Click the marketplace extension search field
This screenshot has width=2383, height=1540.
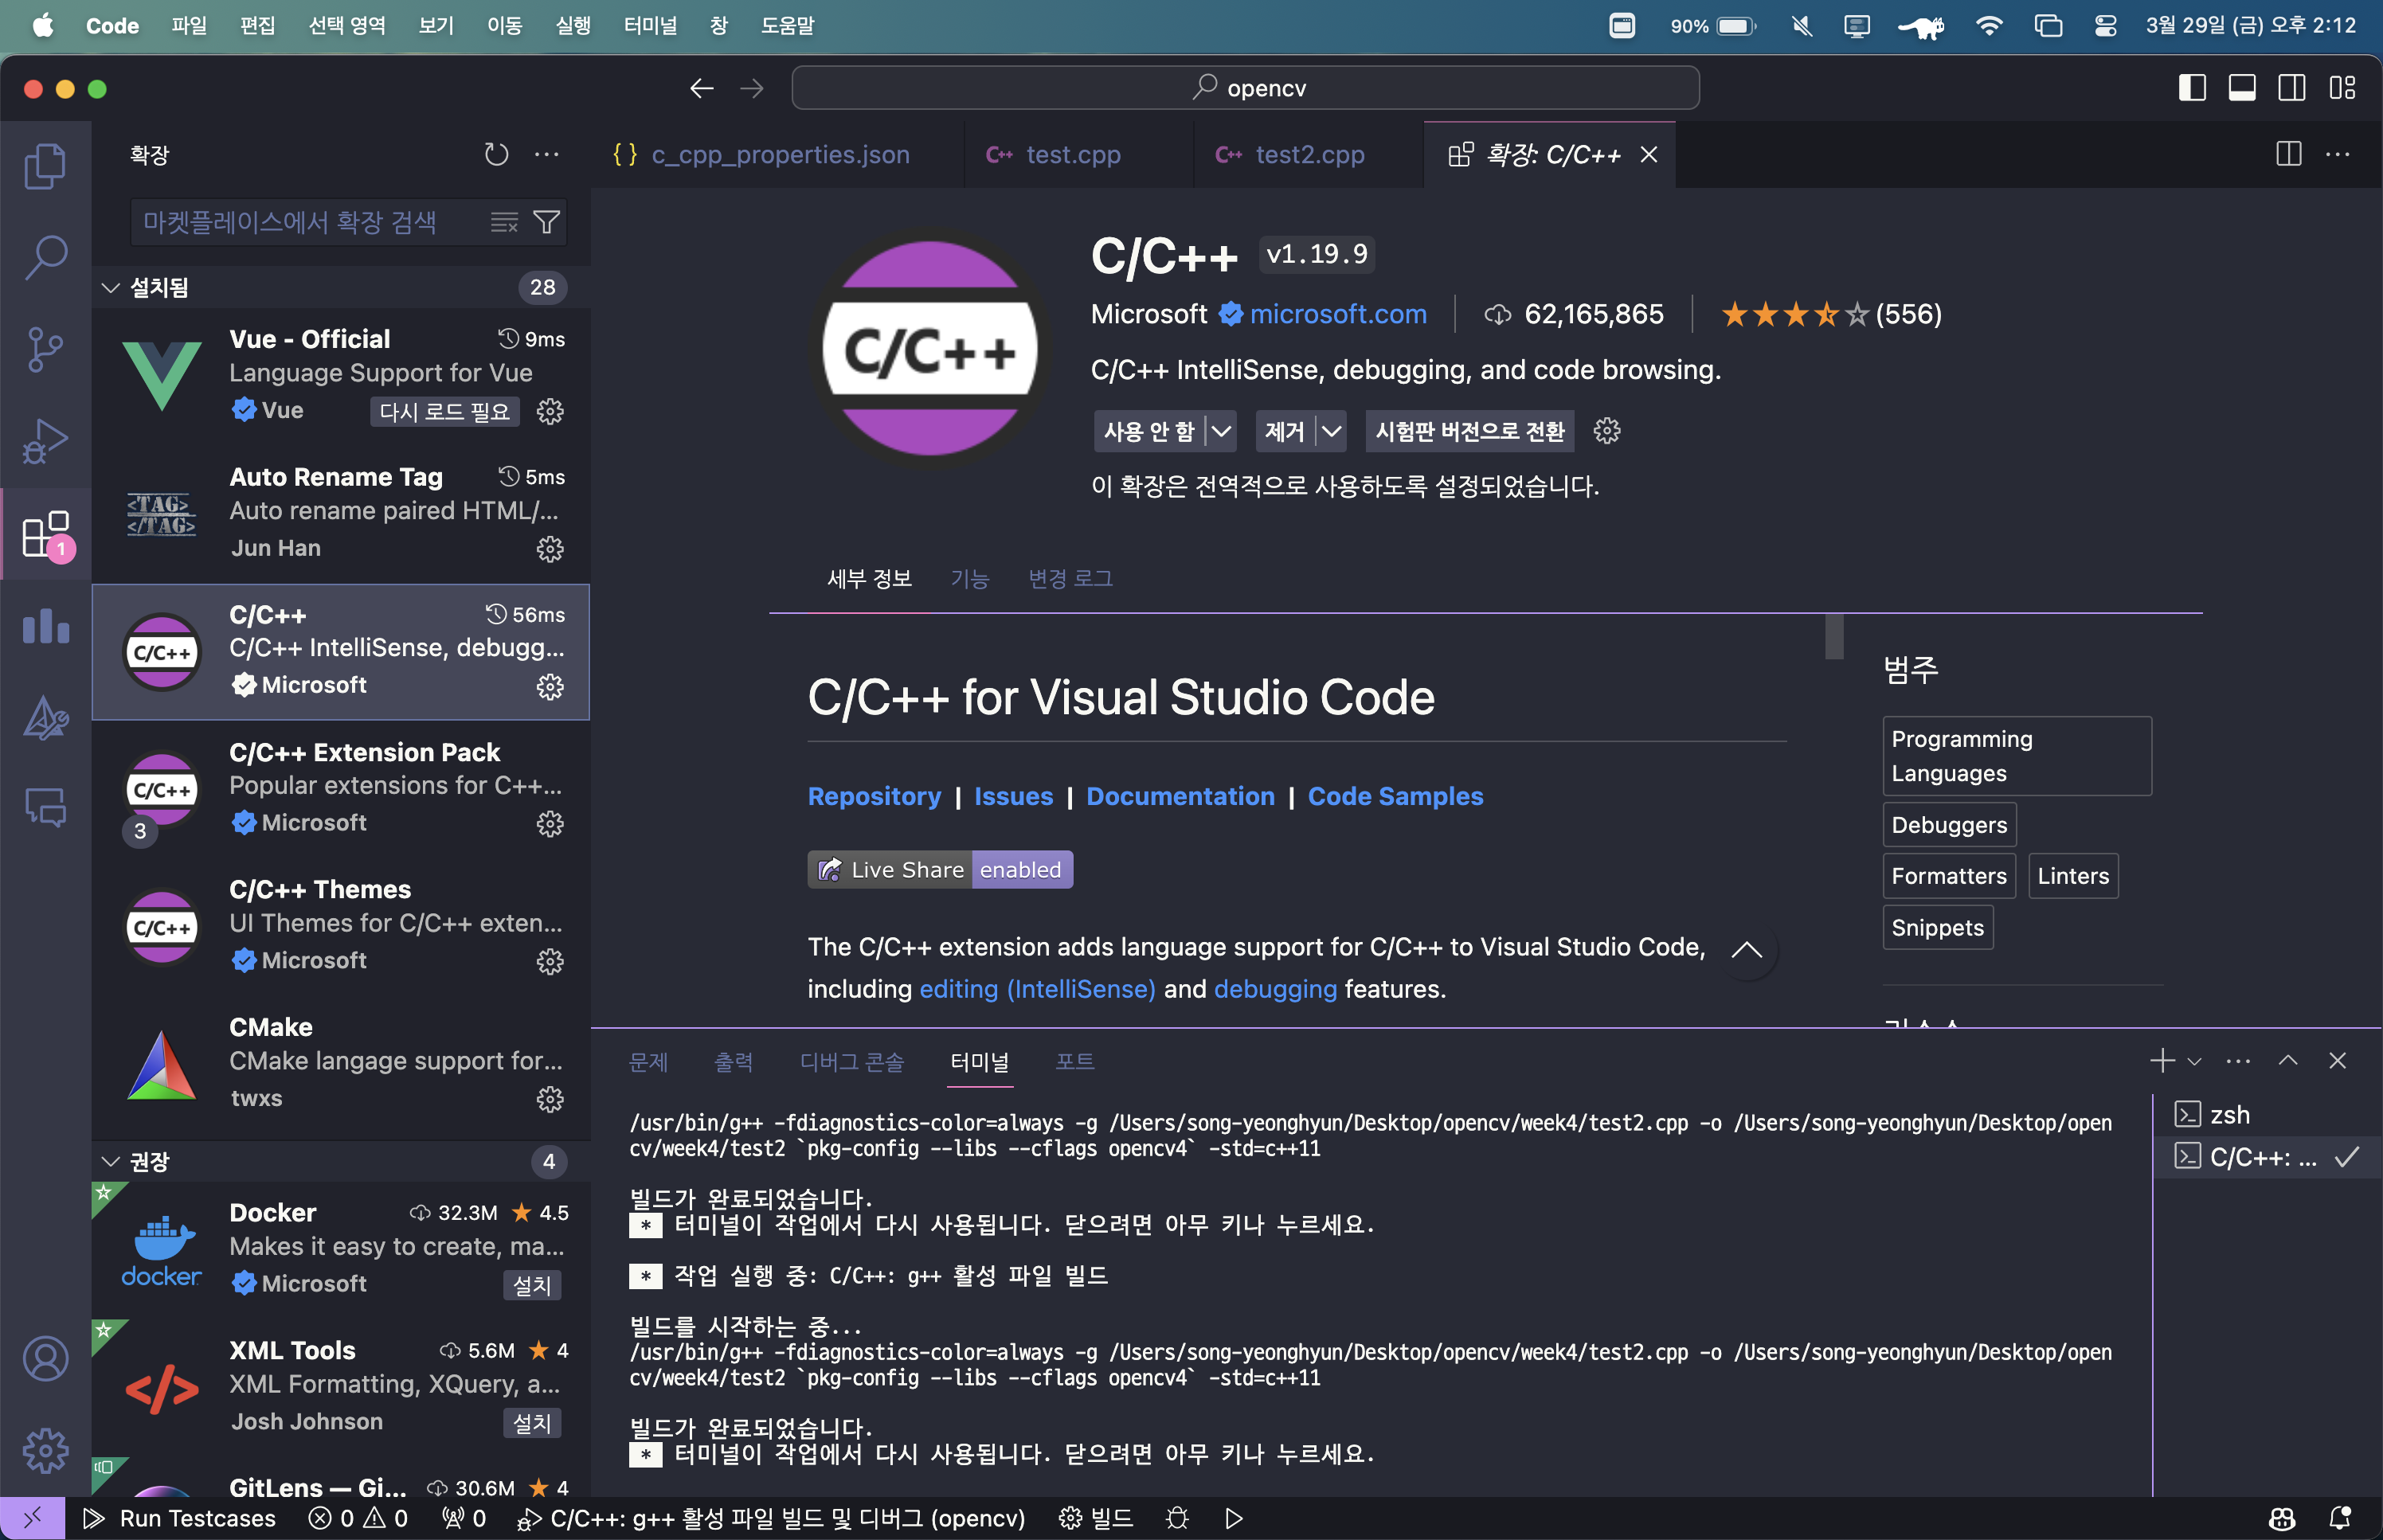(300, 222)
